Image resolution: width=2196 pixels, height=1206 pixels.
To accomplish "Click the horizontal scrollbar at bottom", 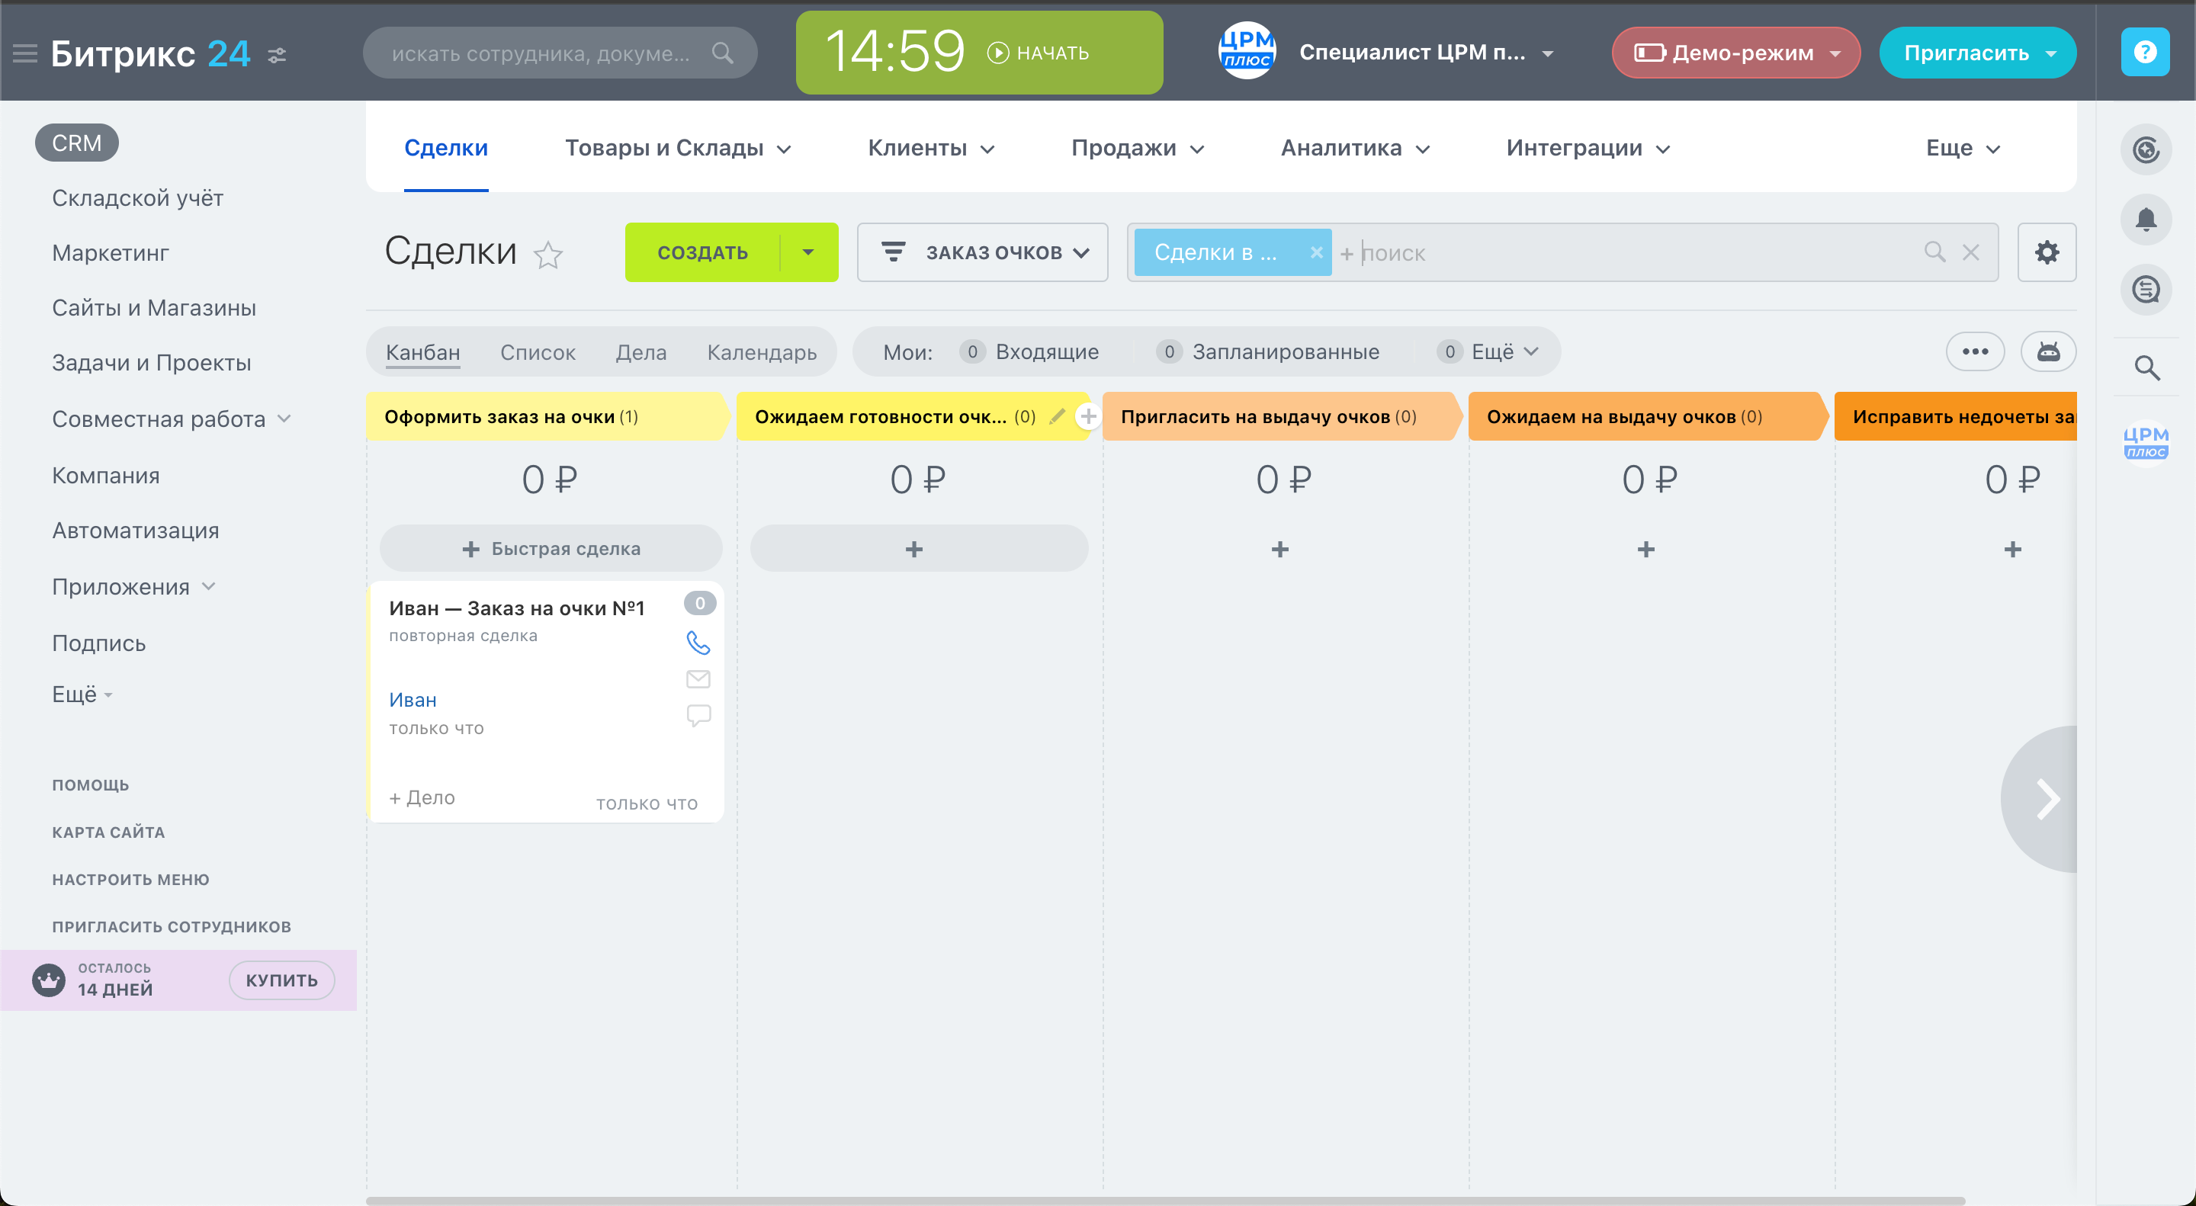I will click(x=1164, y=1200).
